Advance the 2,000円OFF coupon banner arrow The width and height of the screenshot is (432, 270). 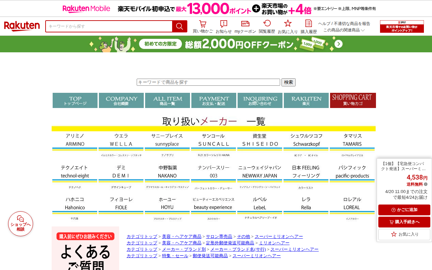(339, 44)
